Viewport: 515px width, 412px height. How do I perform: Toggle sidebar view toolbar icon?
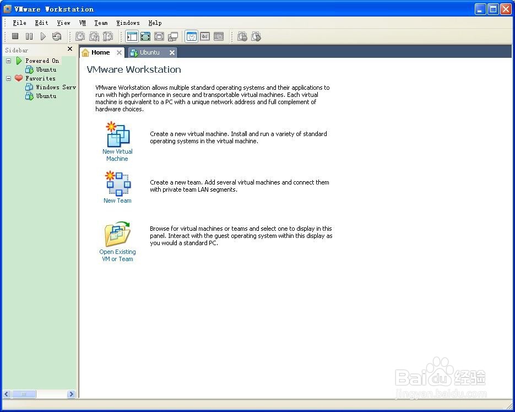(x=132, y=36)
